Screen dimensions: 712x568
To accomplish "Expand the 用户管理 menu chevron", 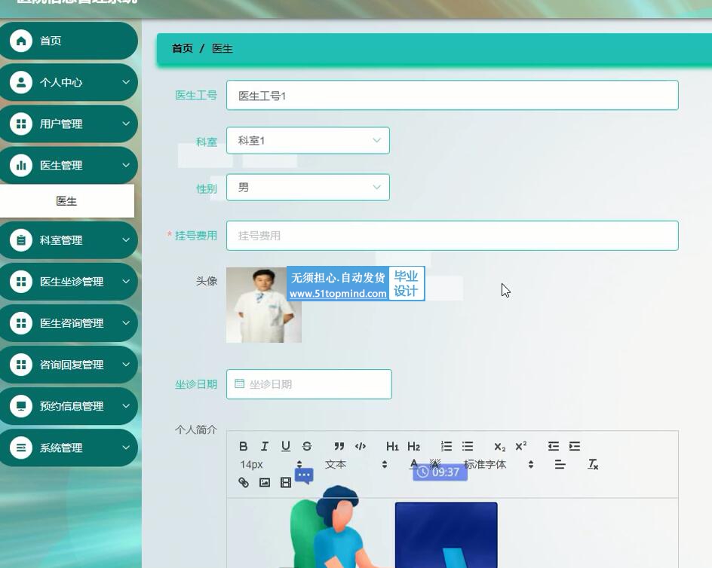I will pos(126,124).
